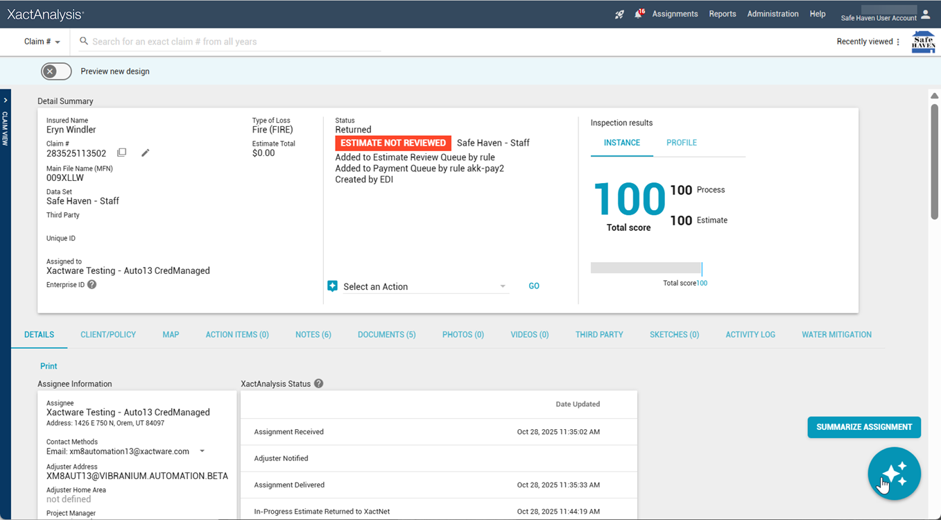
Task: Expand the Claim View side panel
Action: (x=6, y=100)
